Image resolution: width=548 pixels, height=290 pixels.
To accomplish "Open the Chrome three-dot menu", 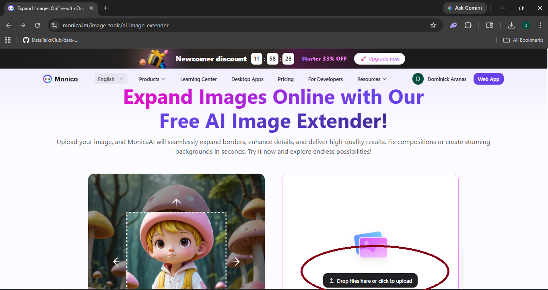I will pos(540,25).
